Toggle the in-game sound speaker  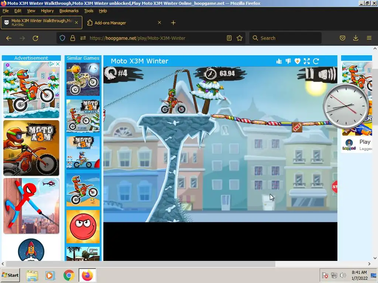click(x=327, y=74)
